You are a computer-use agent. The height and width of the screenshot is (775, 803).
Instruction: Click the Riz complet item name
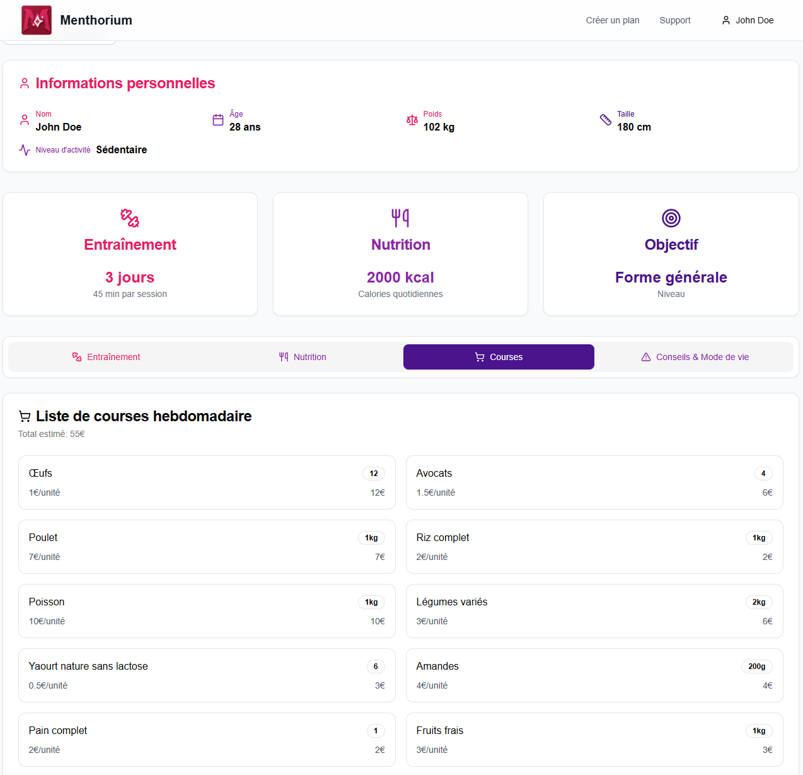coord(442,537)
